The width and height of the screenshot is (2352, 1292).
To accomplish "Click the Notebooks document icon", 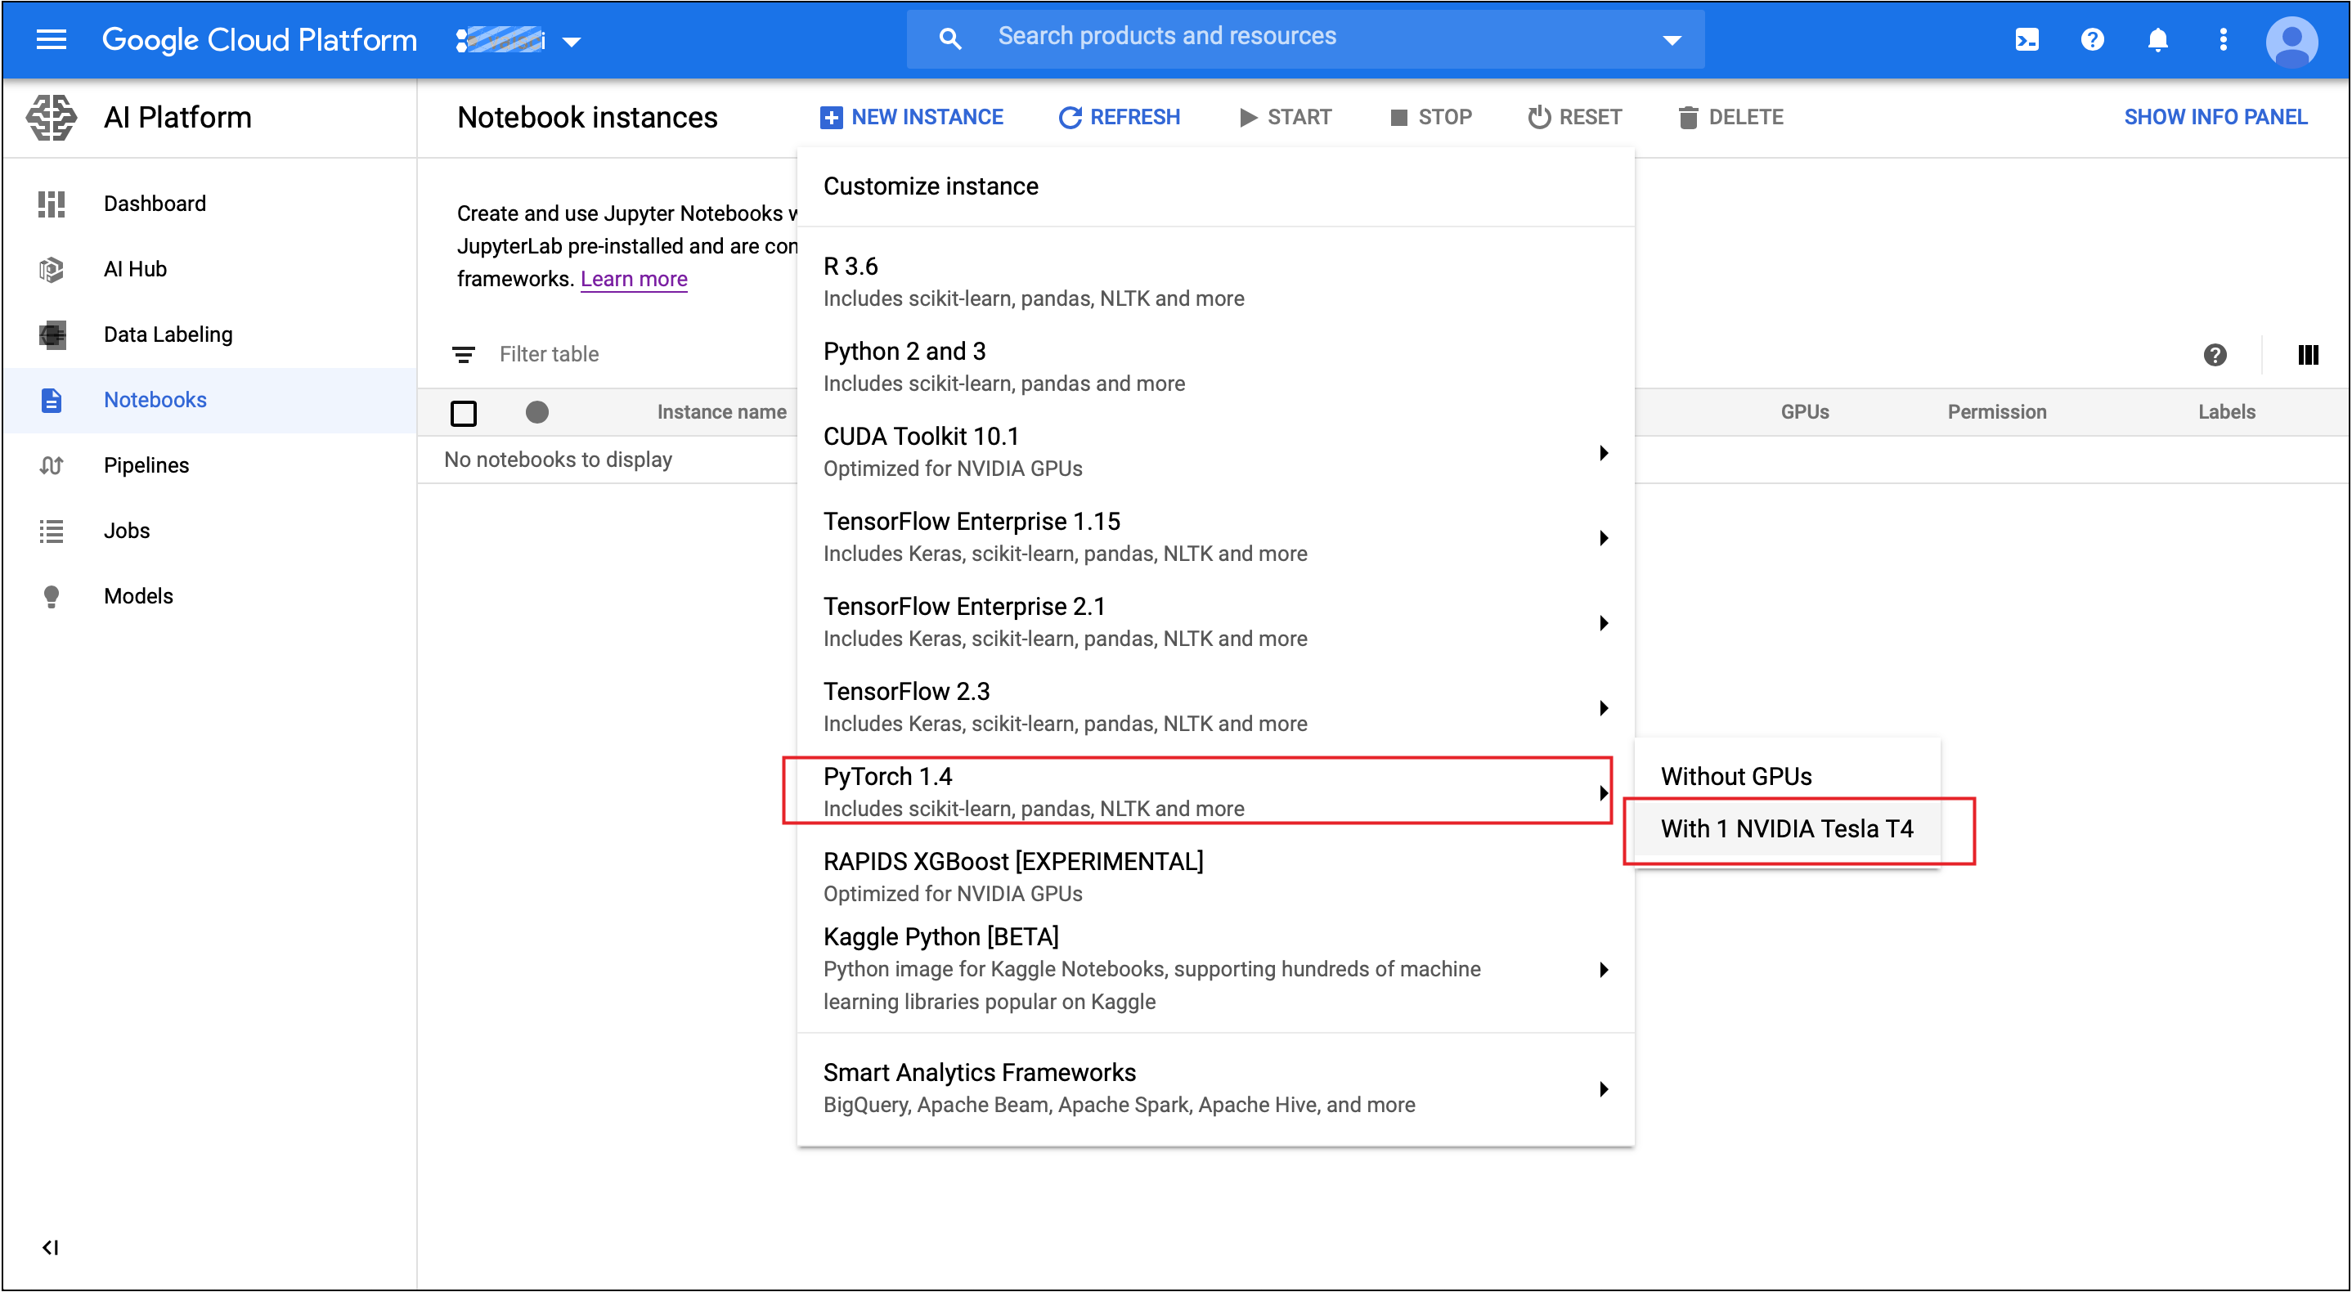I will coord(52,400).
